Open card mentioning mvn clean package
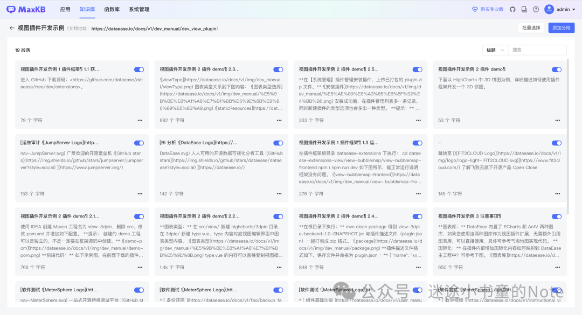 point(361,241)
